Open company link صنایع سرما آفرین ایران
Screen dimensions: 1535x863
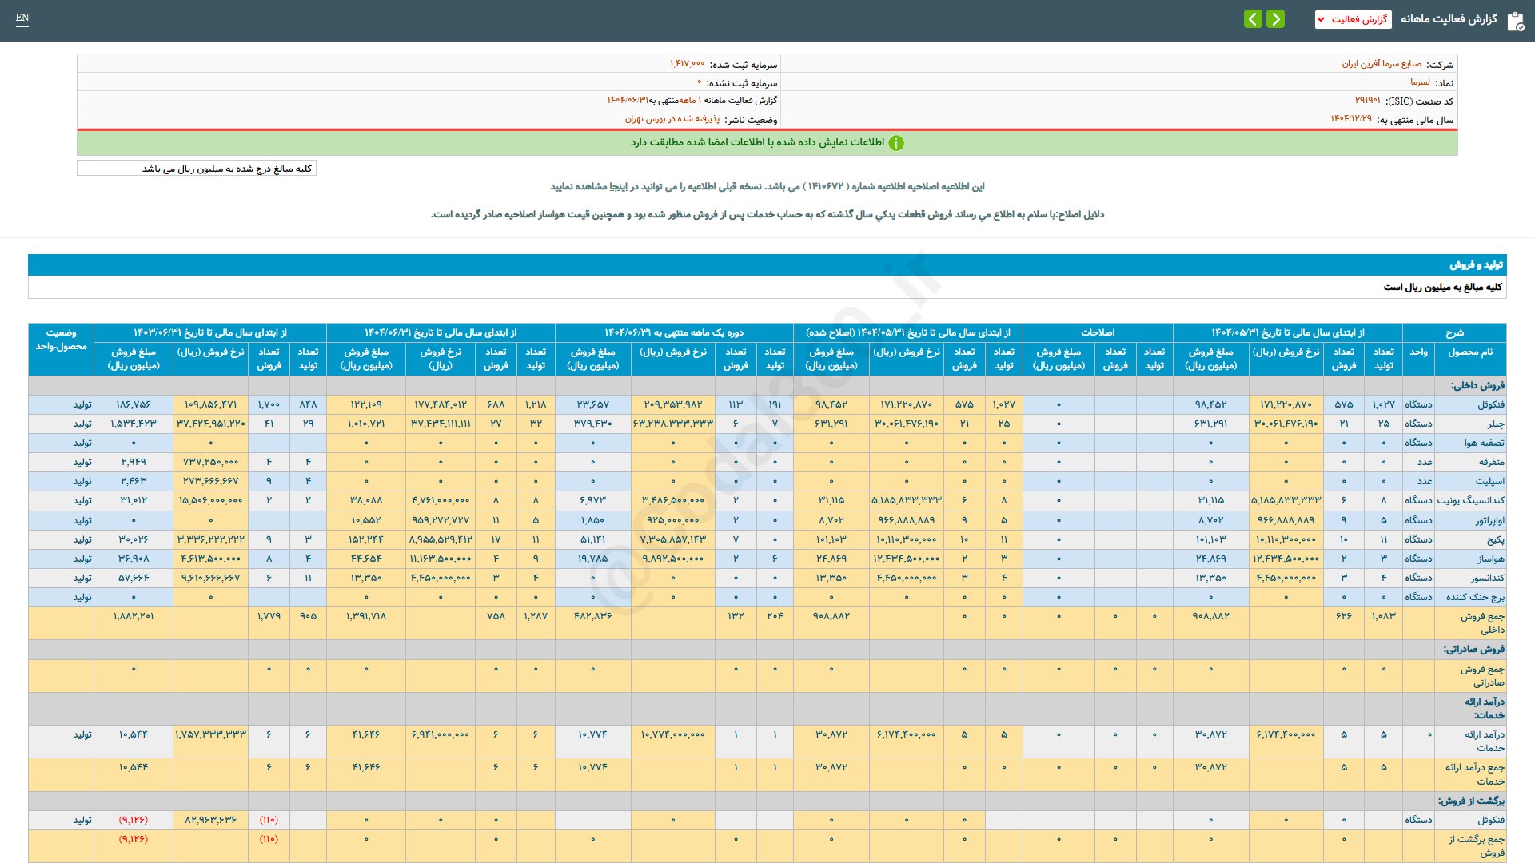(1381, 64)
